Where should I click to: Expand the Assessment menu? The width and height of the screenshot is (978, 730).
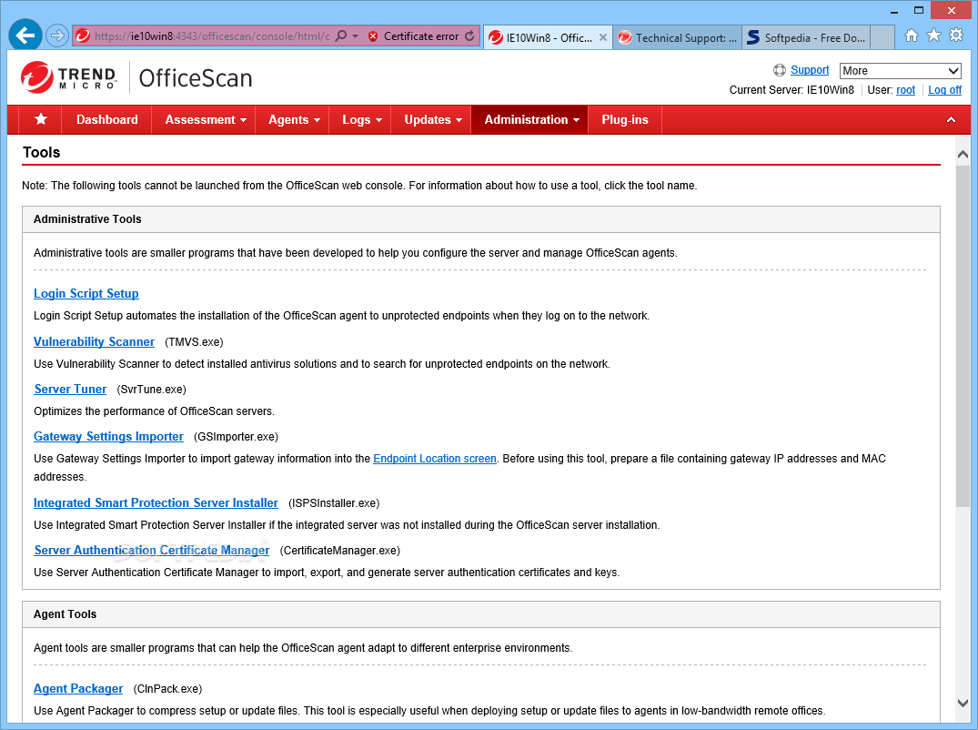206,119
